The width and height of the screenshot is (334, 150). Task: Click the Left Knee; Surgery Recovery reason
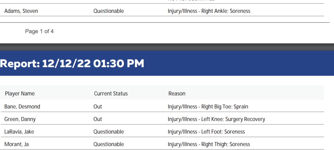pyautogui.click(x=216, y=119)
